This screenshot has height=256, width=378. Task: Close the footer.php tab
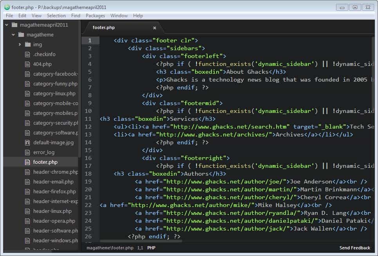pos(154,27)
